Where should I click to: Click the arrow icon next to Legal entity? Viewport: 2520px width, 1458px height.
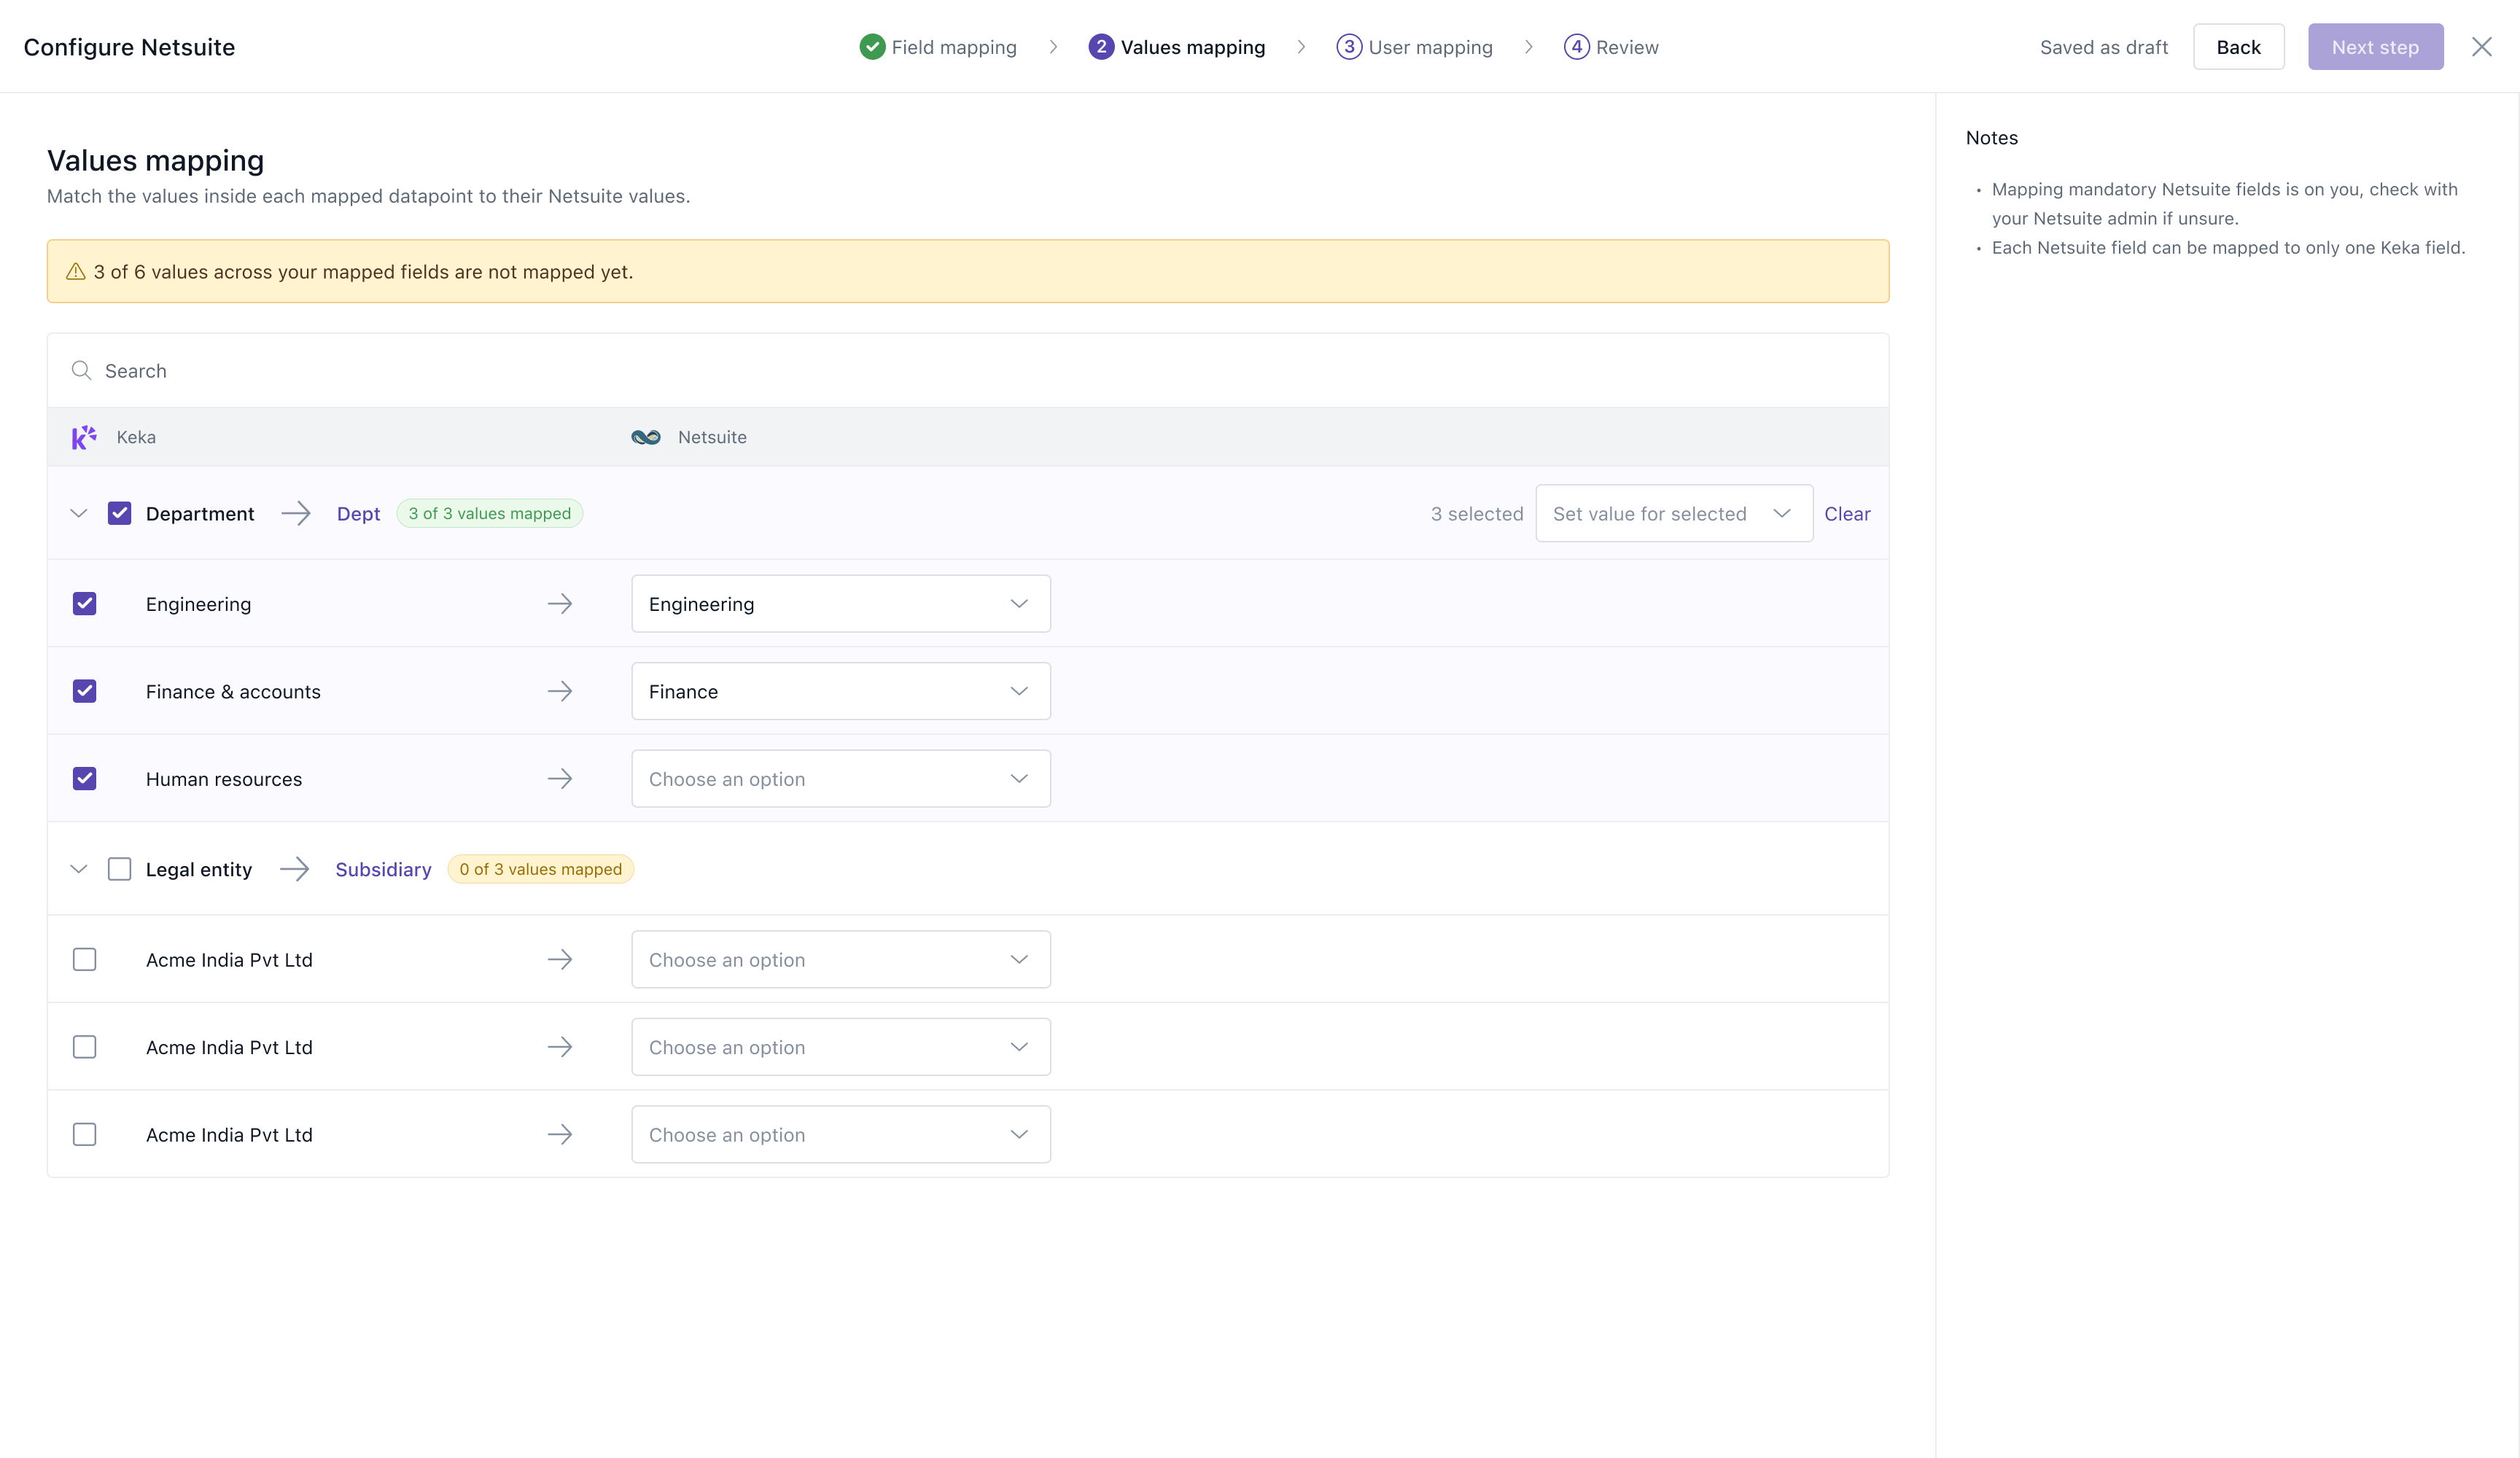pos(295,869)
